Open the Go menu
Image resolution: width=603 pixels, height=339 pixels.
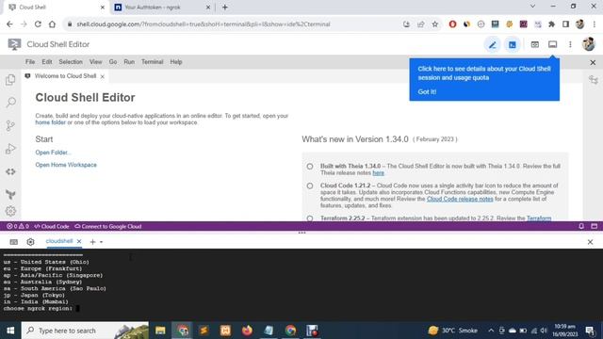[113, 62]
